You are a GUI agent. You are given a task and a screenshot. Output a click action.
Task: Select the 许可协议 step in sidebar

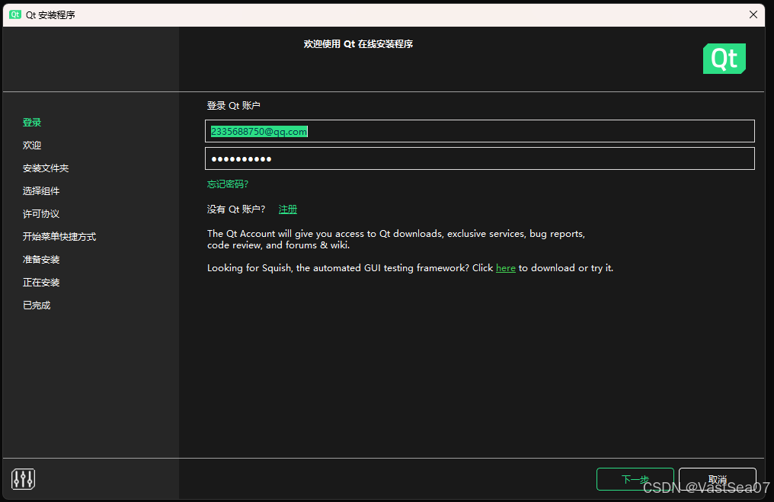coord(41,214)
